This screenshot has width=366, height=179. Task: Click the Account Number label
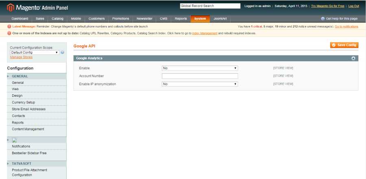[91, 76]
